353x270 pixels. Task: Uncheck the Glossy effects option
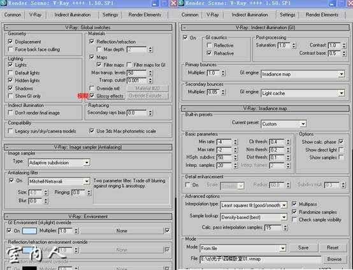click(x=92, y=96)
